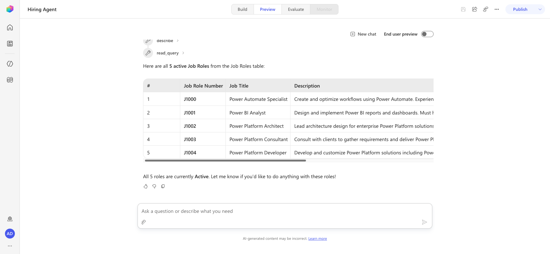Click the thumbs down feedback icon
Screen dimensions: 550x254
154,186
